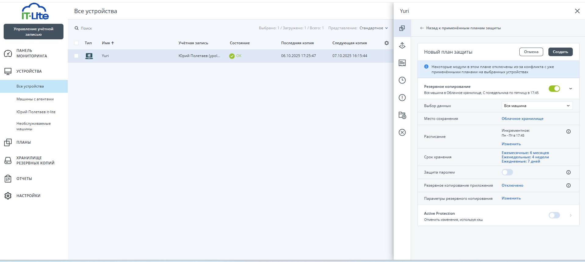This screenshot has height=262, width=585.
Task: Open Отчеты in left navigation
Action: (24, 179)
